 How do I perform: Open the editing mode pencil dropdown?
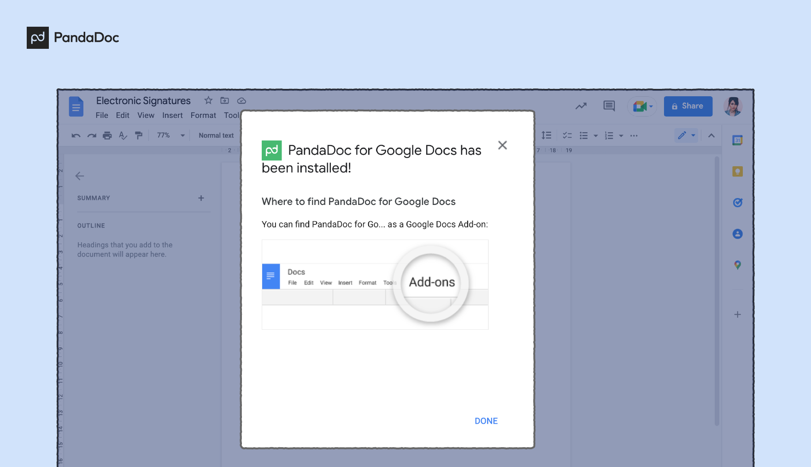pos(687,135)
